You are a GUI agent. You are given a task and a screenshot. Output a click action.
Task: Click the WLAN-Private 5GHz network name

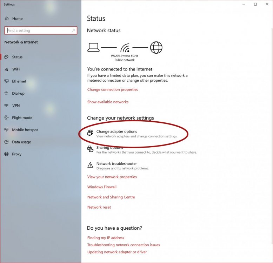[x=125, y=56]
